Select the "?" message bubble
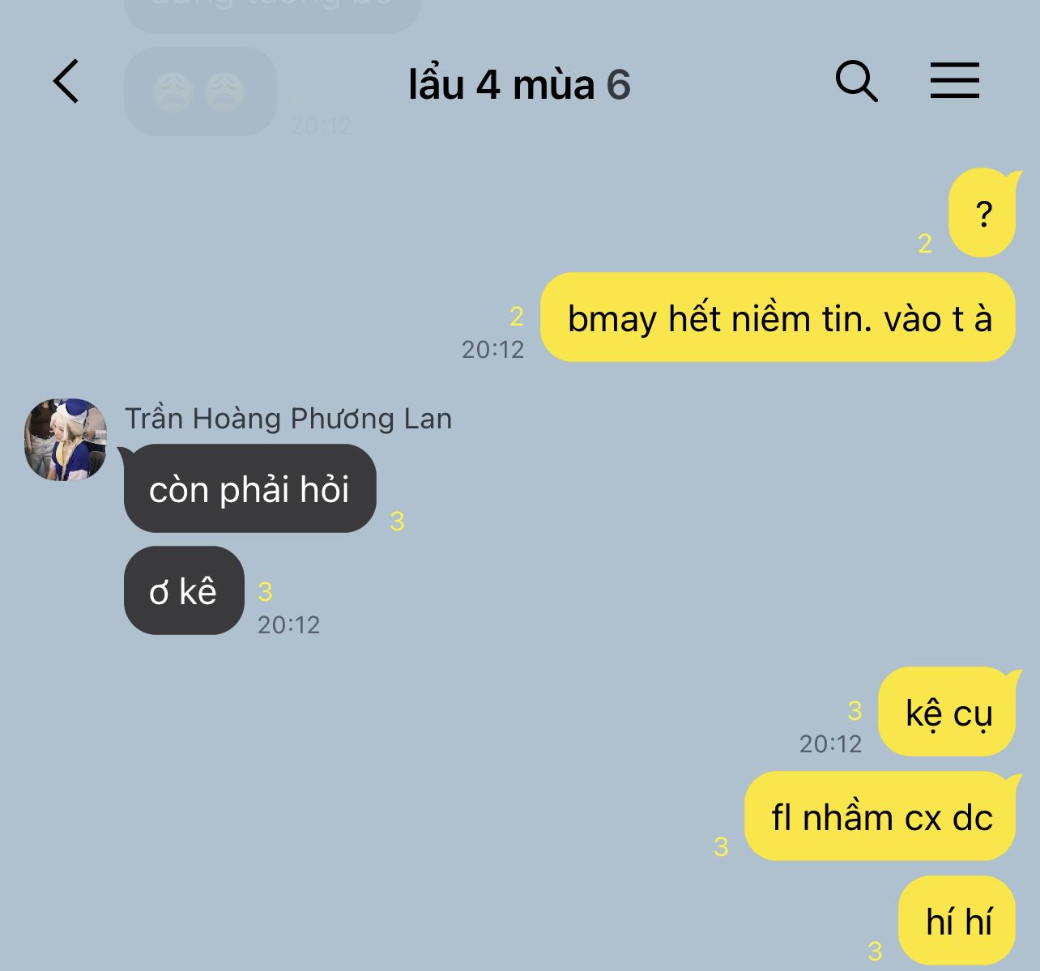The height and width of the screenshot is (971, 1040). tap(982, 213)
